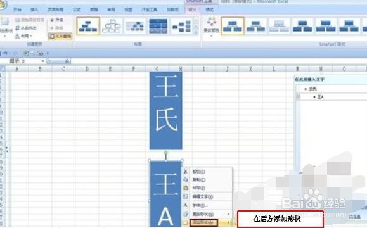This screenshot has width=367, height=228.
Task: Choose 剪切 from the context menu
Action: tap(207, 172)
